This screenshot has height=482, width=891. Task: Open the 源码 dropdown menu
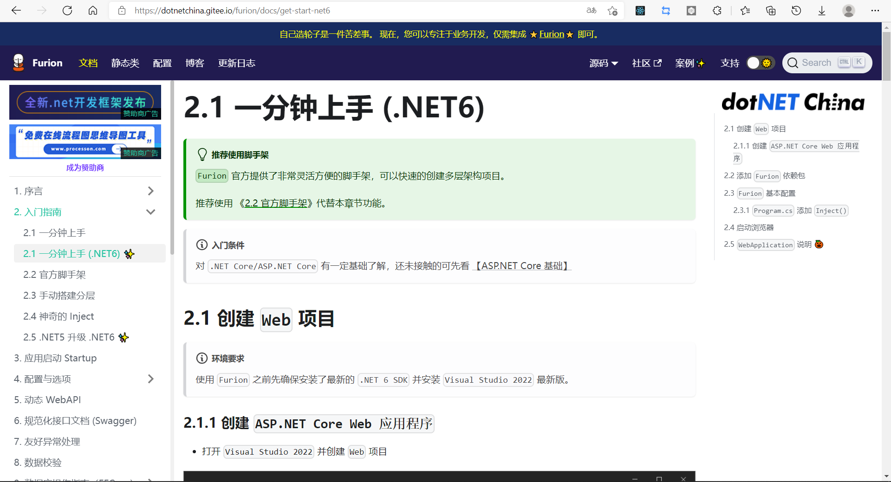[603, 63]
